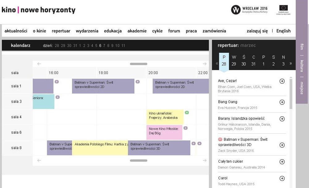
Task: Open the wydarzenia menu item
Action: tap(87, 31)
